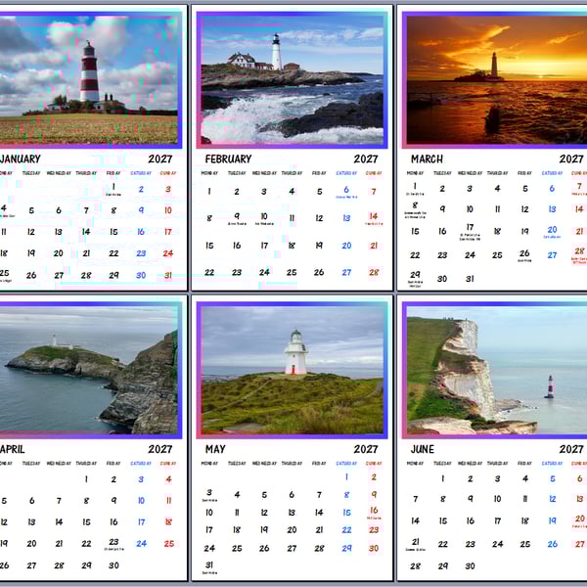Select June 30 in the Wednesday column
587x587 pixels.
coord(470,566)
